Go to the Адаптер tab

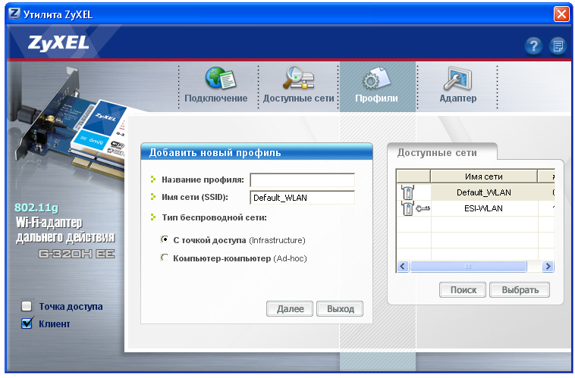(x=457, y=87)
